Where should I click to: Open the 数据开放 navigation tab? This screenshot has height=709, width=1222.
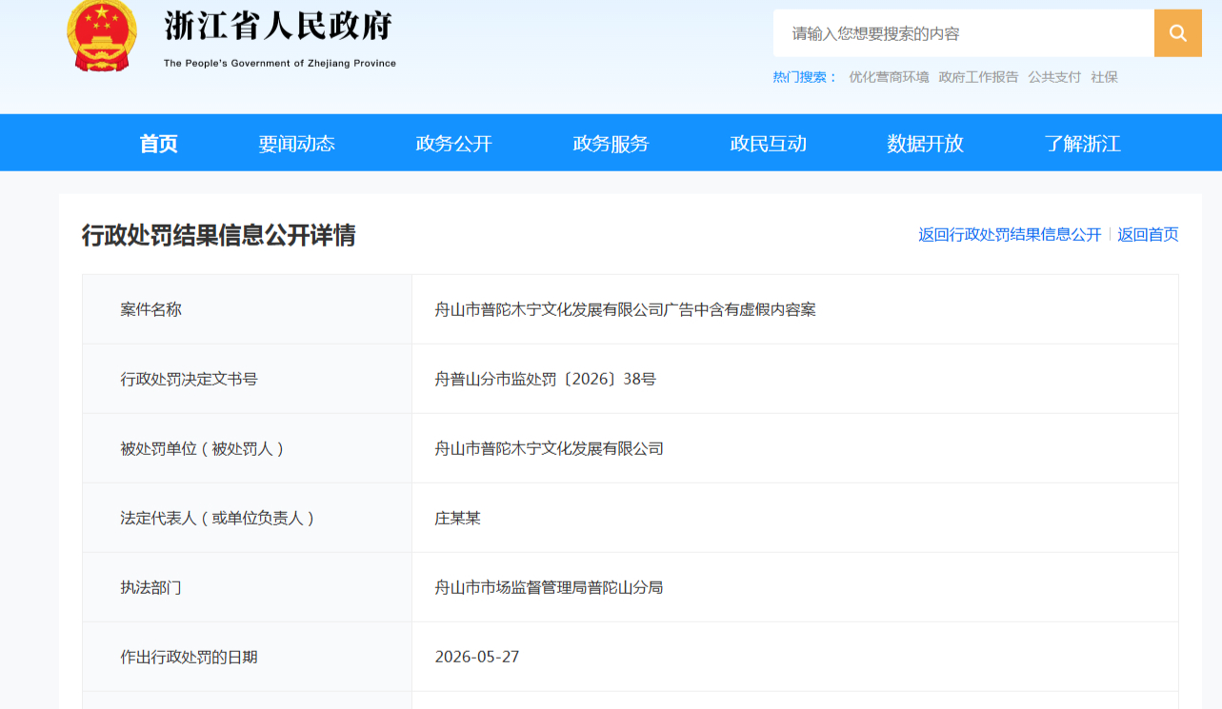[x=926, y=144]
